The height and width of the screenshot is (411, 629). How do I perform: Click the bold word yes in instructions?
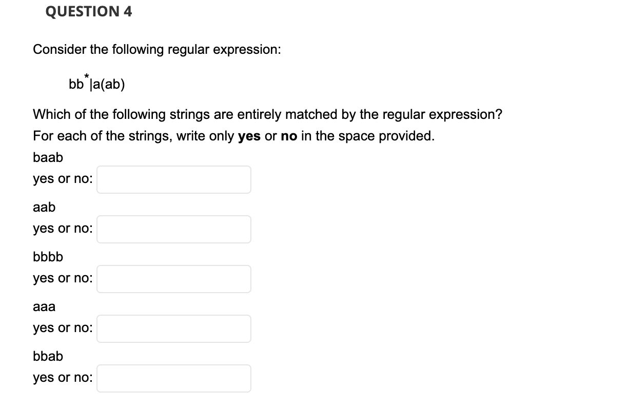click(250, 136)
